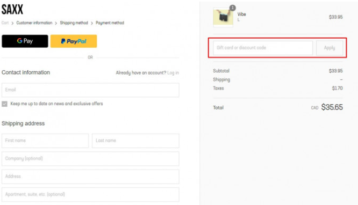Select Shipping method breadcrumb
Viewport: 358px width, 205px height.
pyautogui.click(x=74, y=23)
